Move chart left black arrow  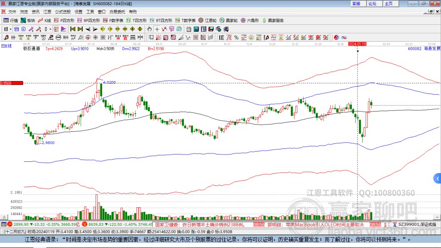click(88, 29)
